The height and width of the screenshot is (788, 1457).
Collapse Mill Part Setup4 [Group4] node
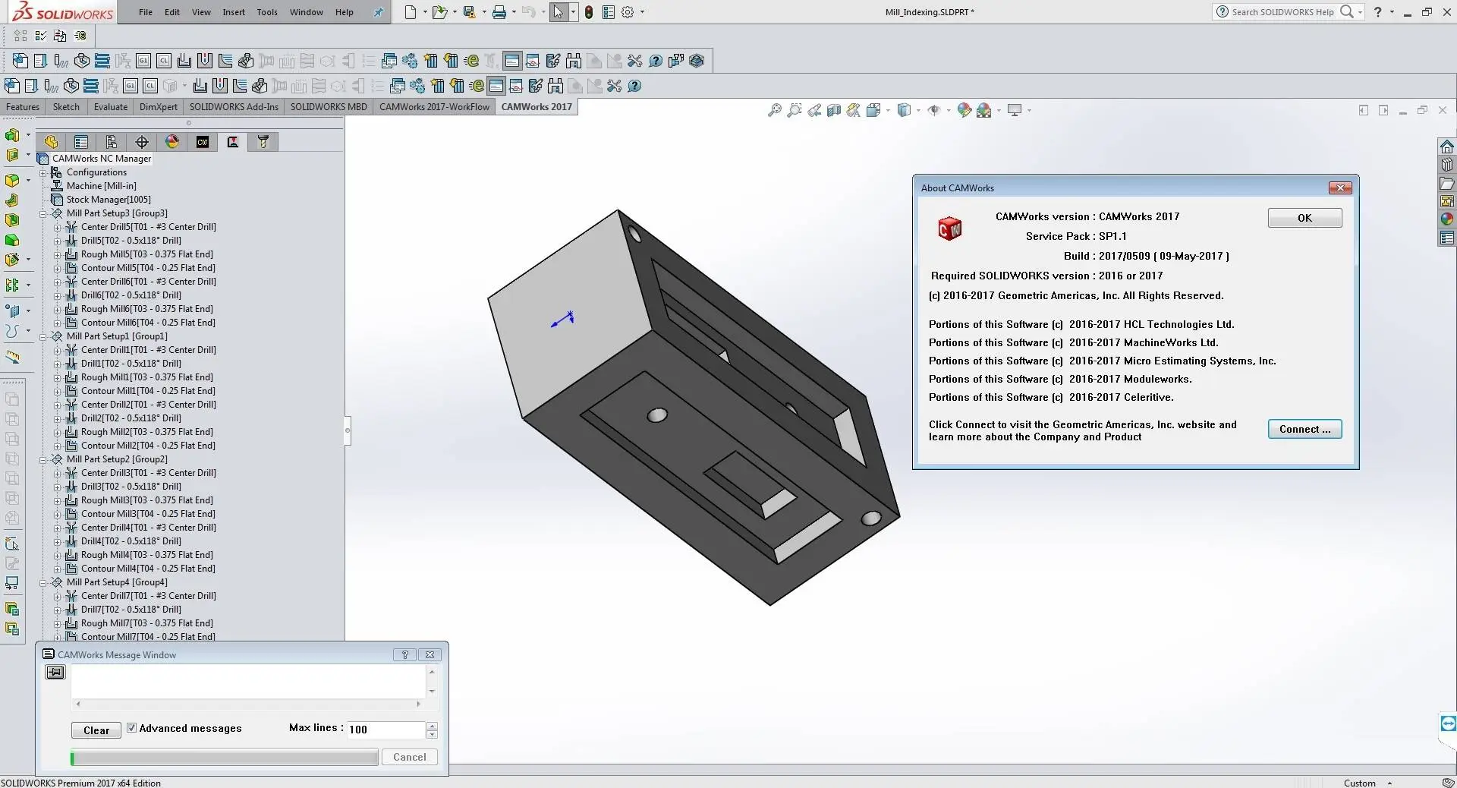(43, 582)
